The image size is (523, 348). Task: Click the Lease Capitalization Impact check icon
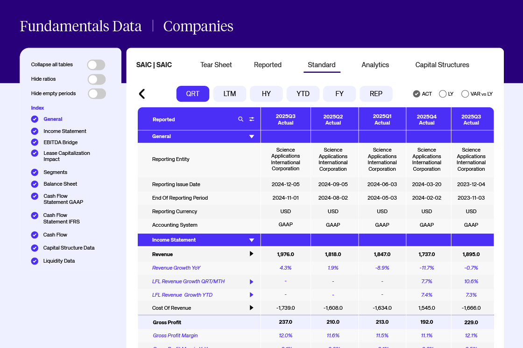(35, 153)
